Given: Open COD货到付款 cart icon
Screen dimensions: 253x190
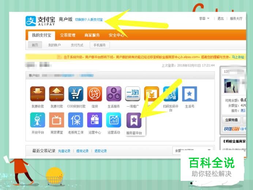Looking at the screenshot, I should [x=76, y=94].
